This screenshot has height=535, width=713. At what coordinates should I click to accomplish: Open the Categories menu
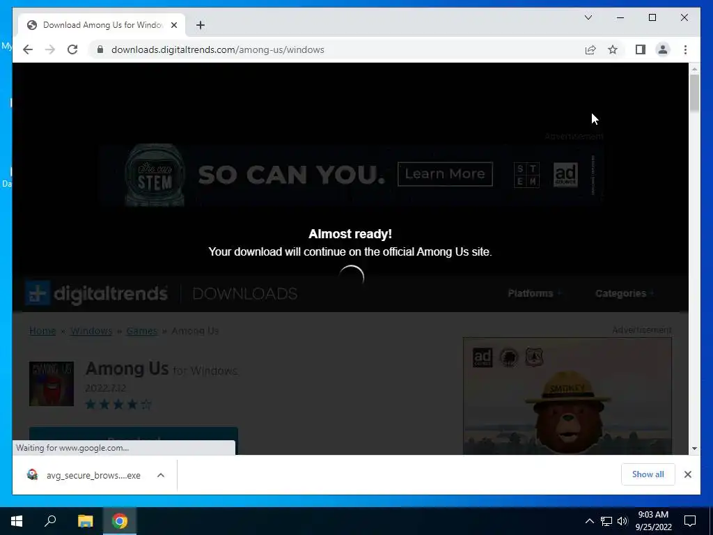(x=625, y=293)
